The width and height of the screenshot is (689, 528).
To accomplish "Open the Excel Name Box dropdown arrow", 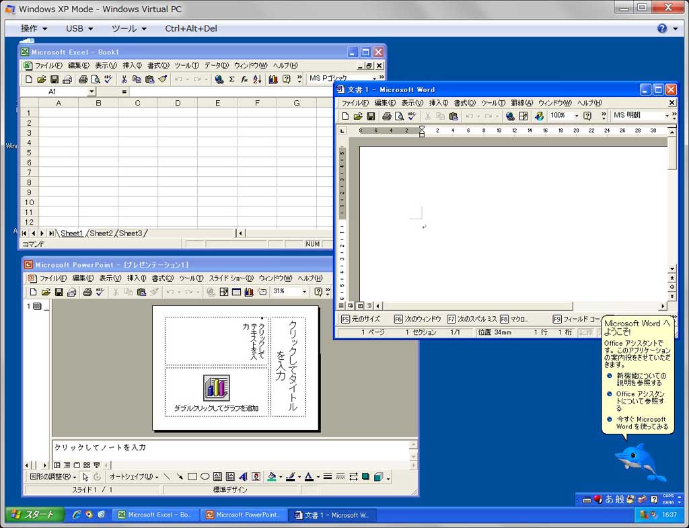I will click(92, 91).
